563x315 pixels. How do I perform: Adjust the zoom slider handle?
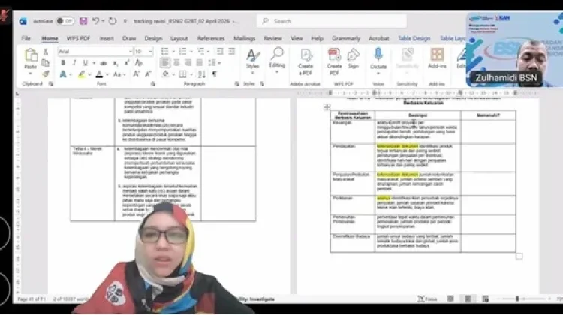coord(517,298)
